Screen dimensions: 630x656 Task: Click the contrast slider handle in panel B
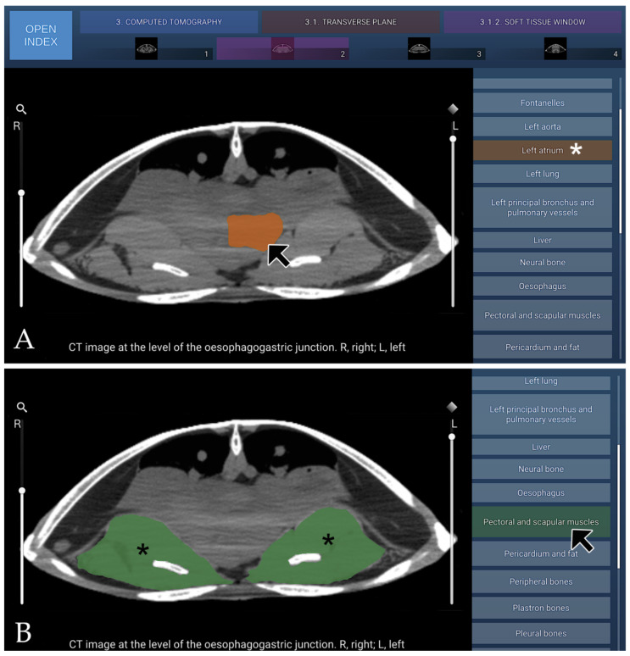tap(452, 436)
